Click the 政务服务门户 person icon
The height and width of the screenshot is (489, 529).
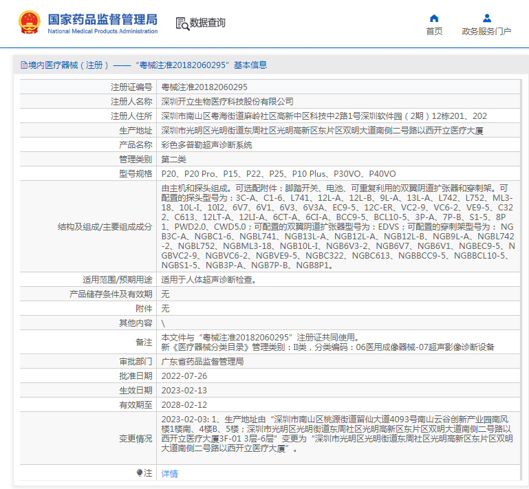coord(486,18)
